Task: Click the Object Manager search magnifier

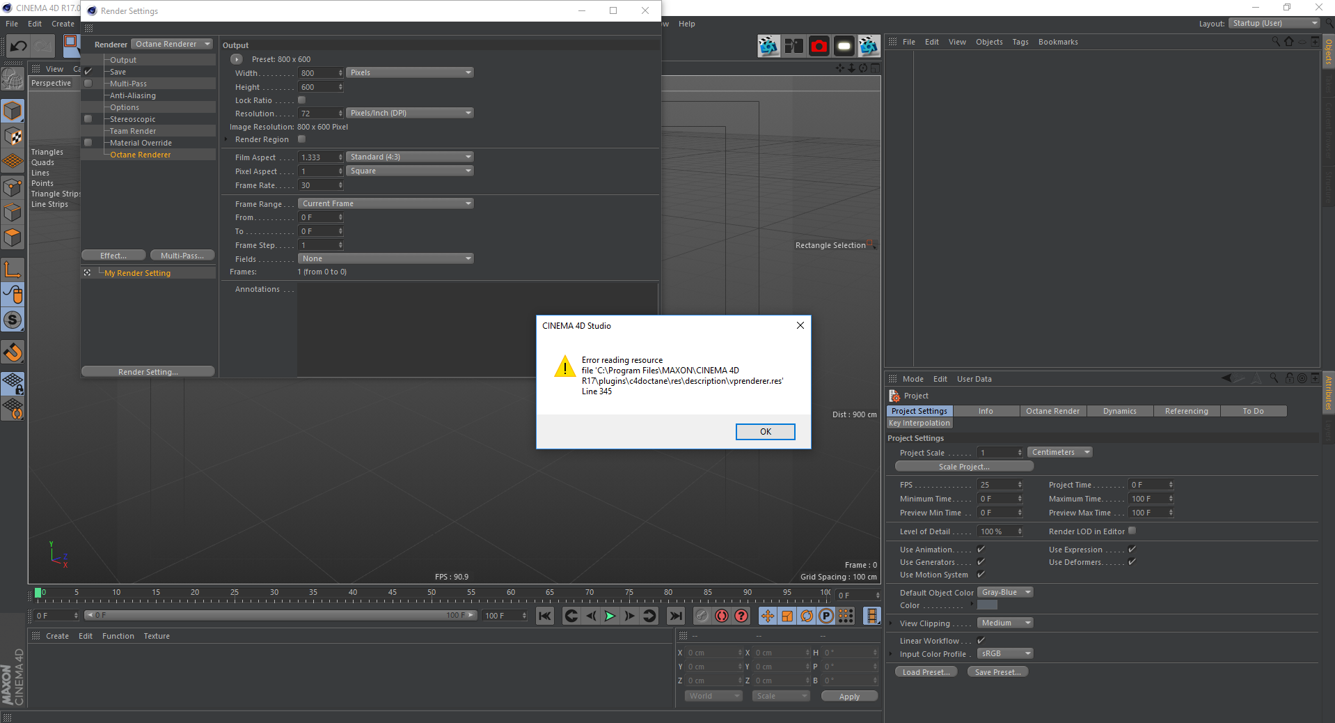Action: tap(1276, 42)
